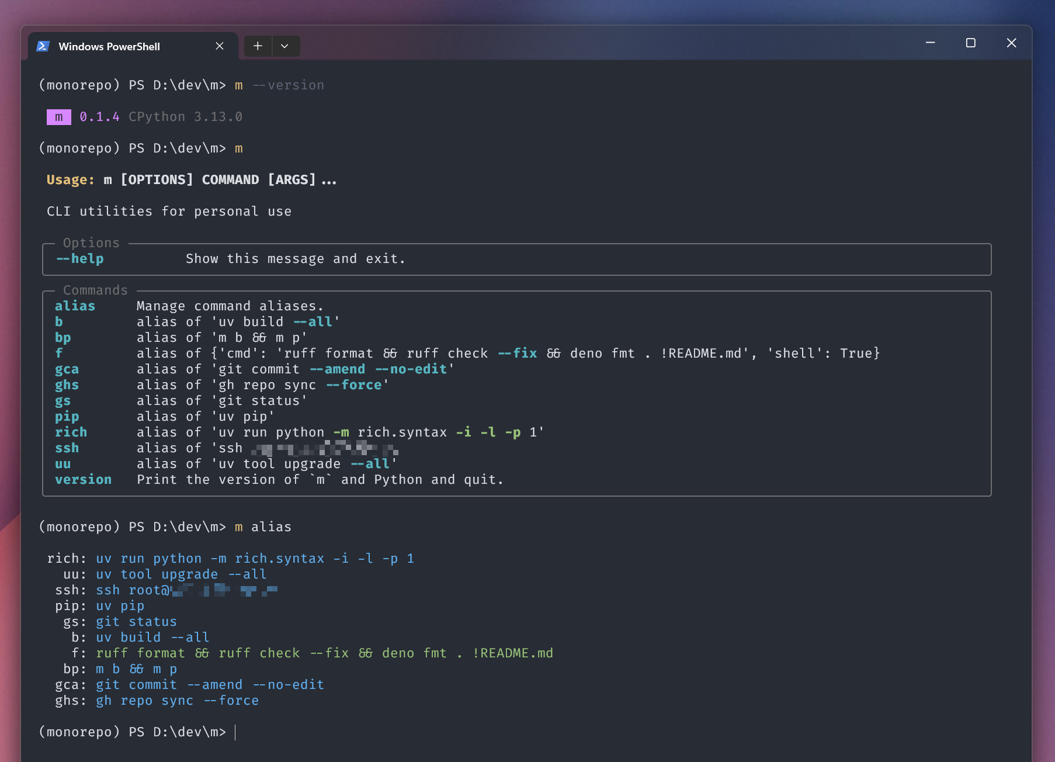Click 'gh repo sync --force' alias output
This screenshot has height=762, width=1055.
177,701
